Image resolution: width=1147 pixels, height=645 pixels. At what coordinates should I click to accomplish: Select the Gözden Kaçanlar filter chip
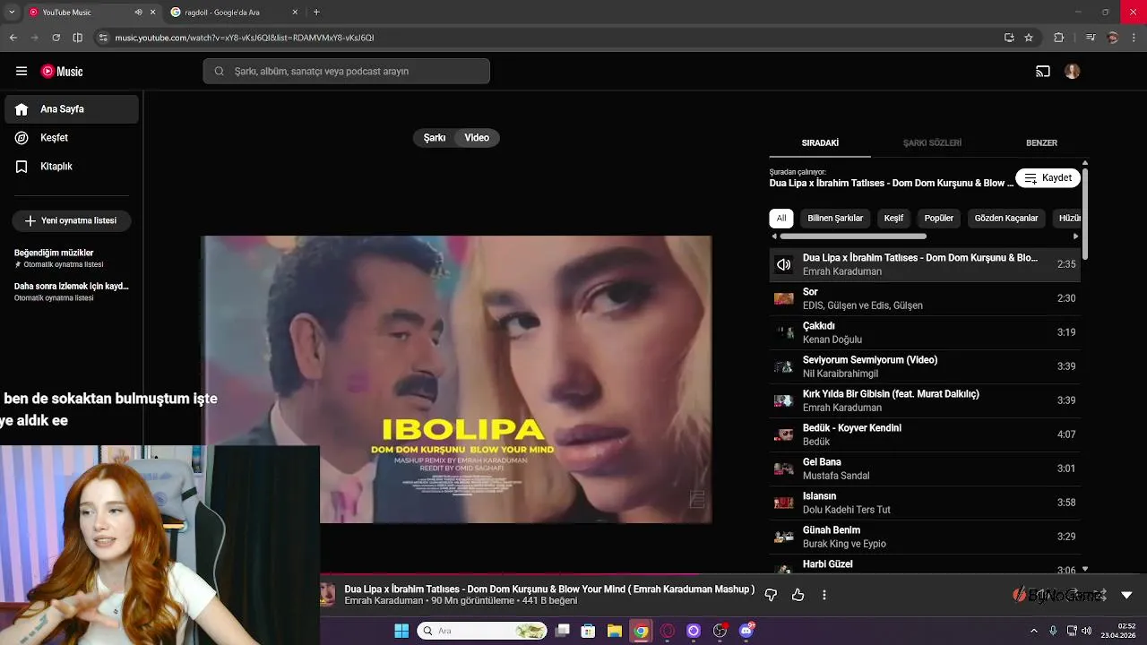[x=1006, y=219]
